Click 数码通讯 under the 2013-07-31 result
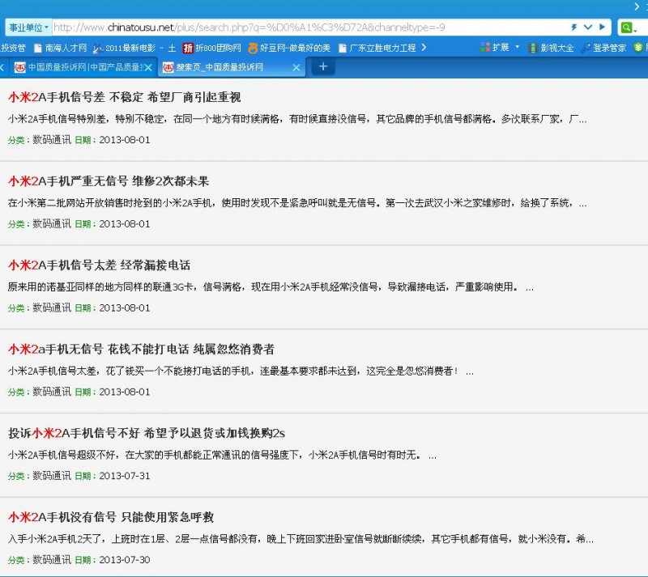 52,475
